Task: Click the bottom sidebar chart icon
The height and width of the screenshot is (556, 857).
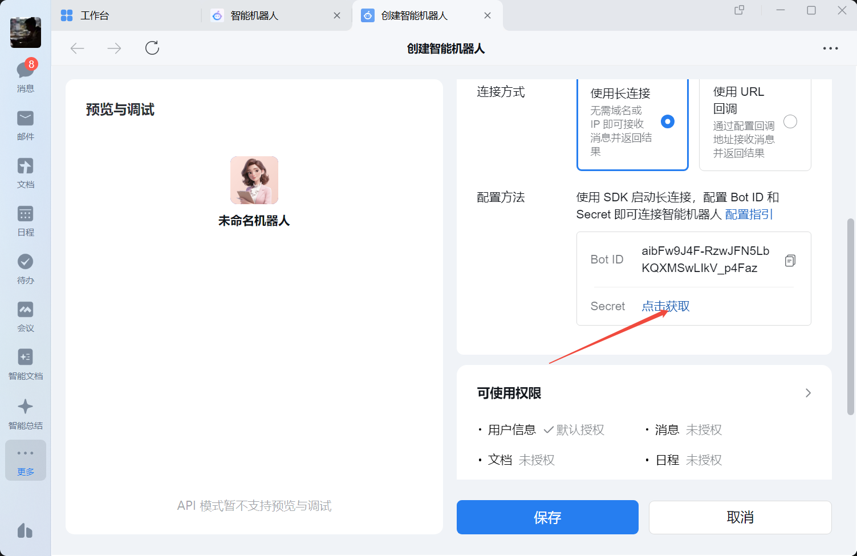Action: 25,530
